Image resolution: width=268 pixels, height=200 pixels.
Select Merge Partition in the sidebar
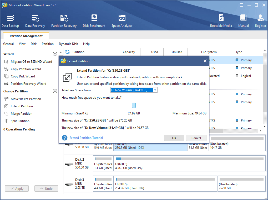click(18, 114)
